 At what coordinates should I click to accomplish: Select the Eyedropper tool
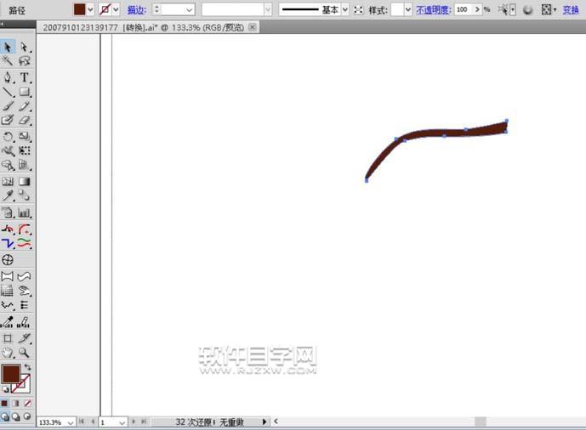[x=8, y=195]
